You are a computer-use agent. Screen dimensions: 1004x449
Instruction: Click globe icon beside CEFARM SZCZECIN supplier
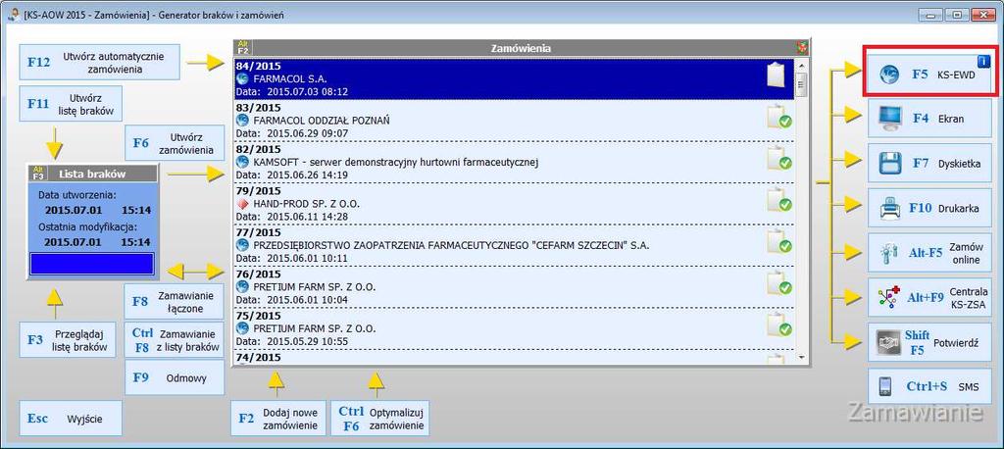242,245
